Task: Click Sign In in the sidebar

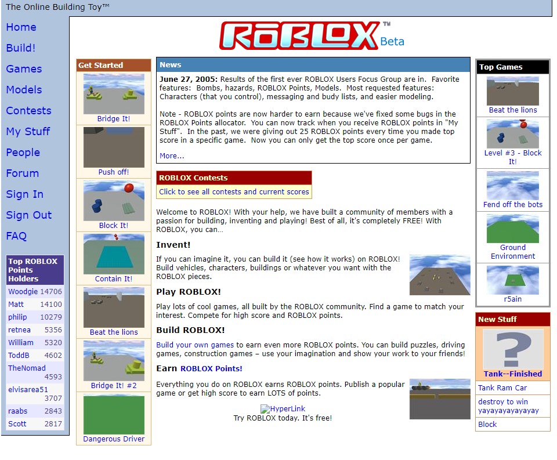Action: point(24,194)
